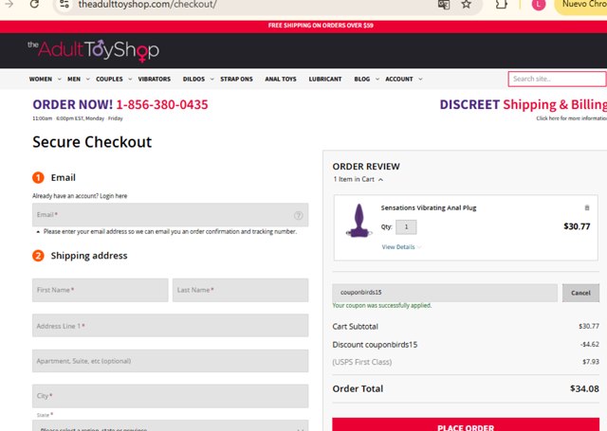This screenshot has height=431, width=607.
Task: Open the Chrome profile avatar
Action: 539,4
